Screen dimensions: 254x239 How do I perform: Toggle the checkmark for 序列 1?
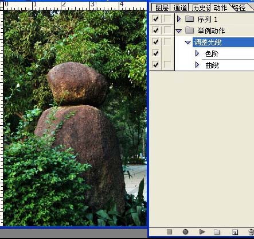(x=156, y=19)
